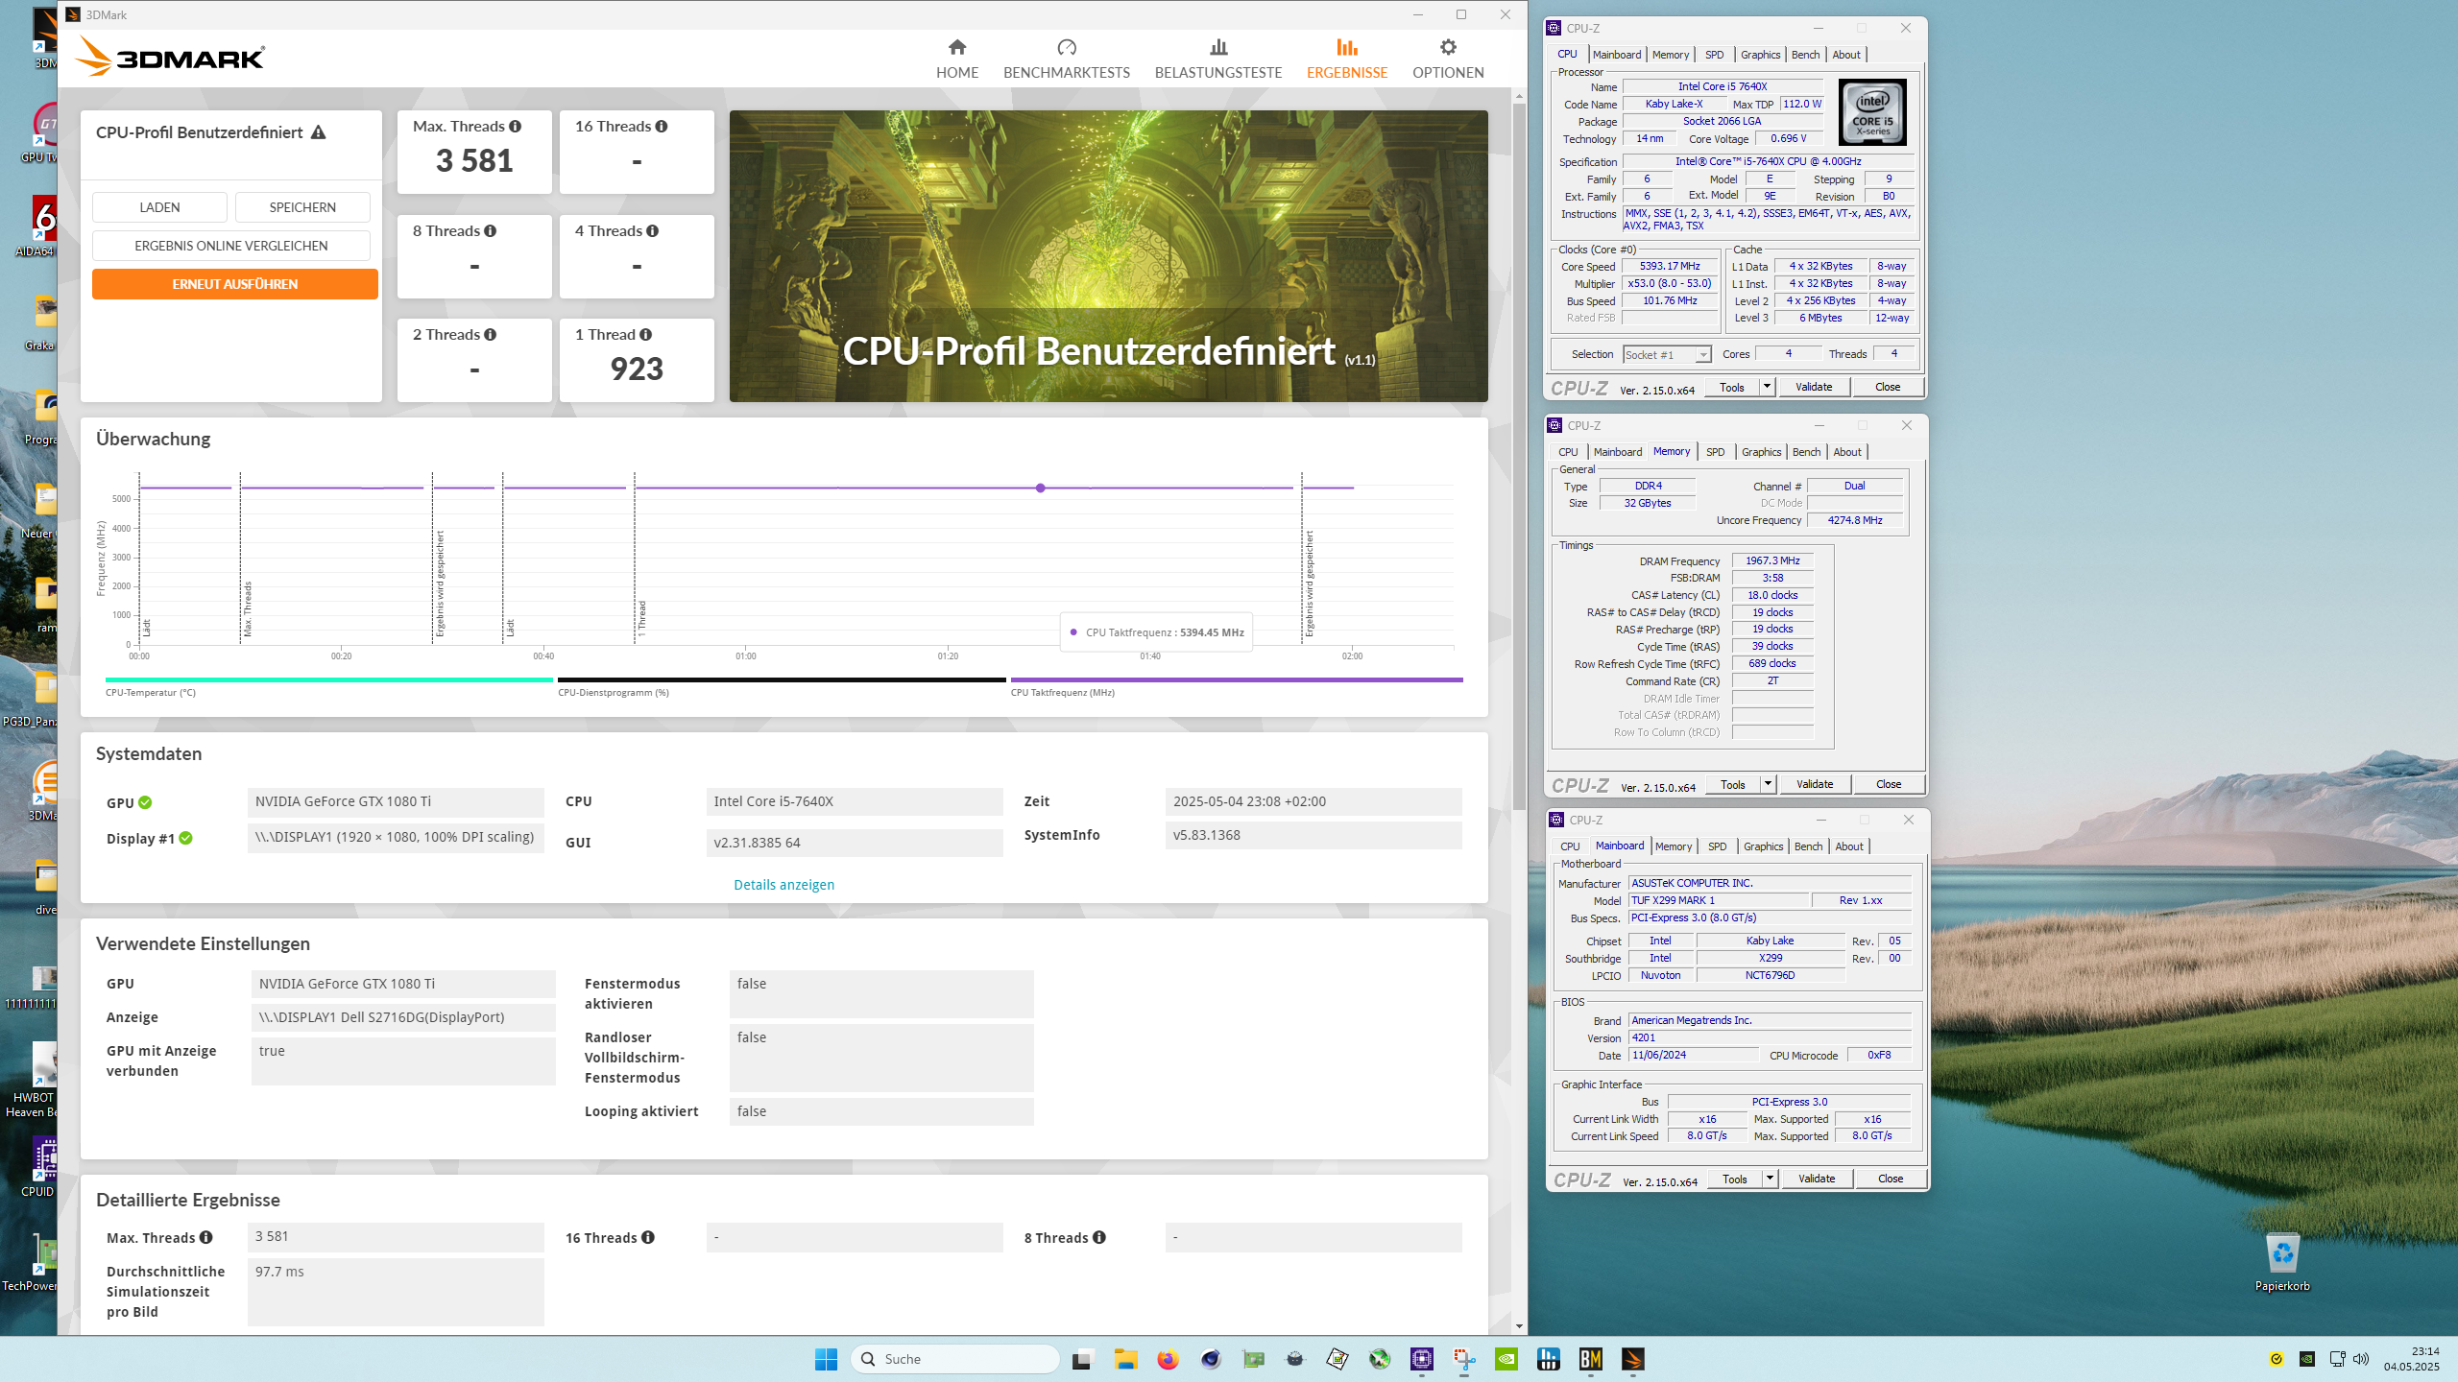Click CPU field 'Intel Core i5-7640X' in Systemdaten
Screen dimensions: 2458x1382
(x=854, y=801)
